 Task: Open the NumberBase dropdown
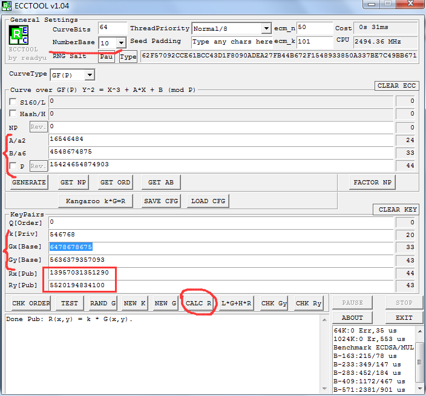click(x=121, y=43)
